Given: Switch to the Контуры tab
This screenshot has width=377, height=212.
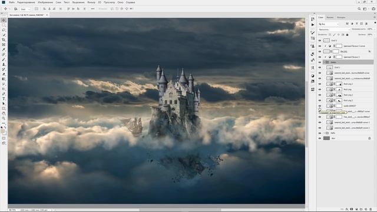Looking at the screenshot, I should (341, 17).
